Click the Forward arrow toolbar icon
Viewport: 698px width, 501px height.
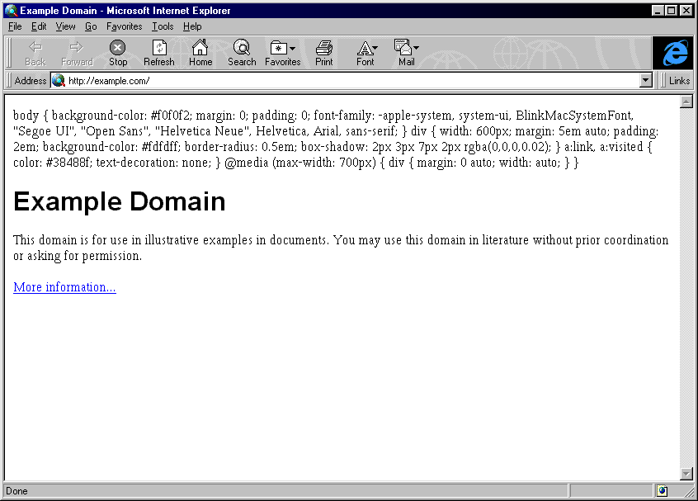77,47
